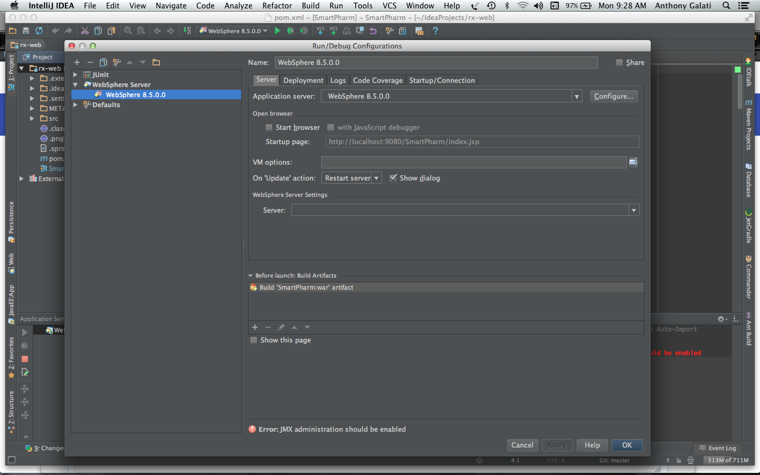Copy the selected run configuration
The height and width of the screenshot is (475, 760).
click(x=103, y=62)
